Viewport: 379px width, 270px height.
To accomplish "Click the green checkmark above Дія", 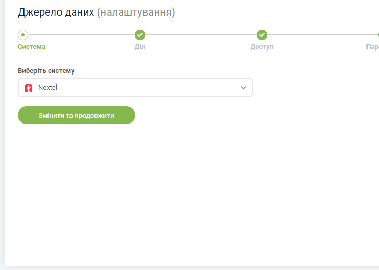I will coord(140,35).
